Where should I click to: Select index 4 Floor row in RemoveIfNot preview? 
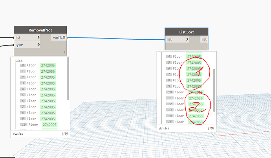point(38,89)
